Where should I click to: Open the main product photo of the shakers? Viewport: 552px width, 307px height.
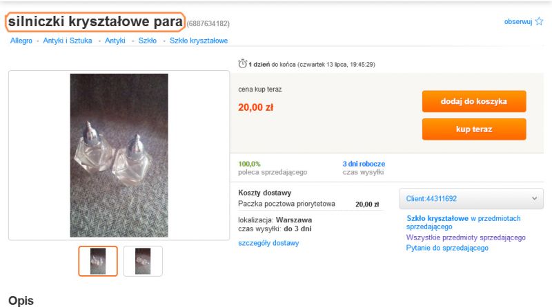click(x=119, y=156)
